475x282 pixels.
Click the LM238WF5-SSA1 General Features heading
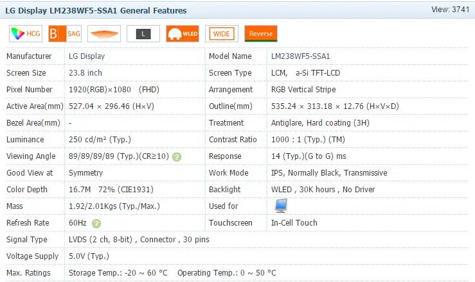[96, 10]
